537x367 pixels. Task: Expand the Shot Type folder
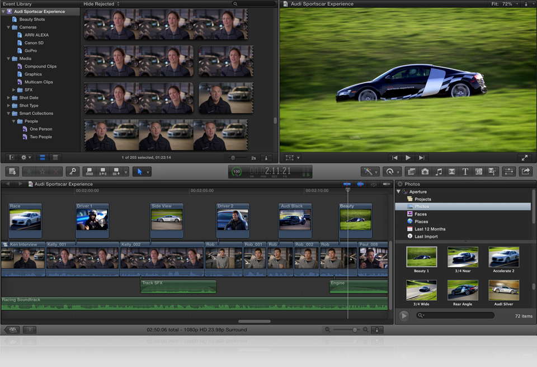tap(8, 106)
